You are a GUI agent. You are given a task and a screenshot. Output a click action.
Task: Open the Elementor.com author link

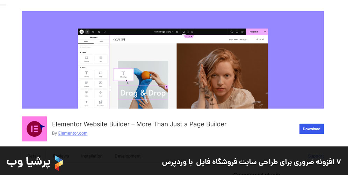[73, 133]
